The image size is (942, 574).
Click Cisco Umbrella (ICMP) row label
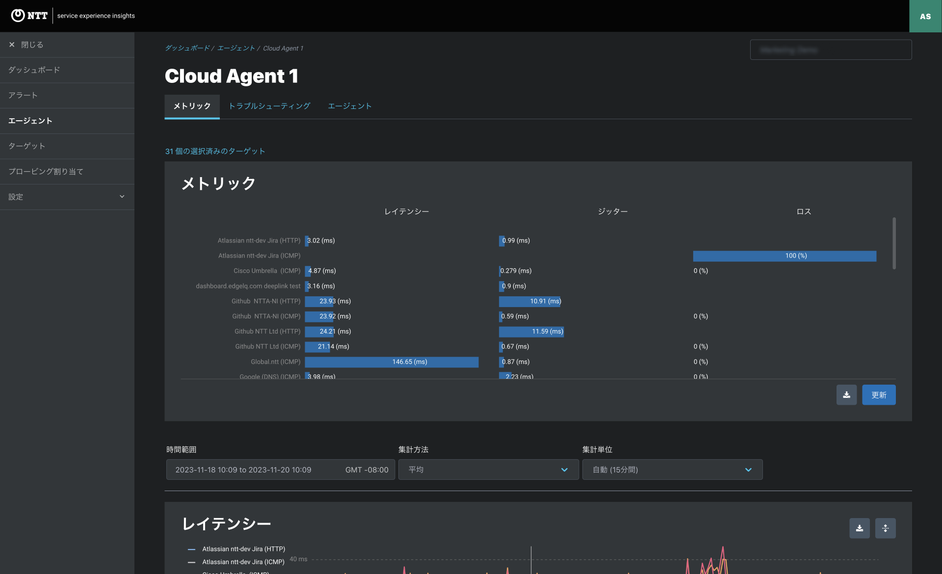pyautogui.click(x=267, y=271)
